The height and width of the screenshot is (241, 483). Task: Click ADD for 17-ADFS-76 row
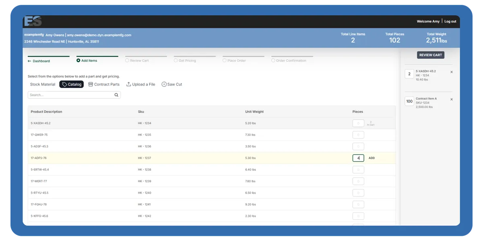click(372, 158)
